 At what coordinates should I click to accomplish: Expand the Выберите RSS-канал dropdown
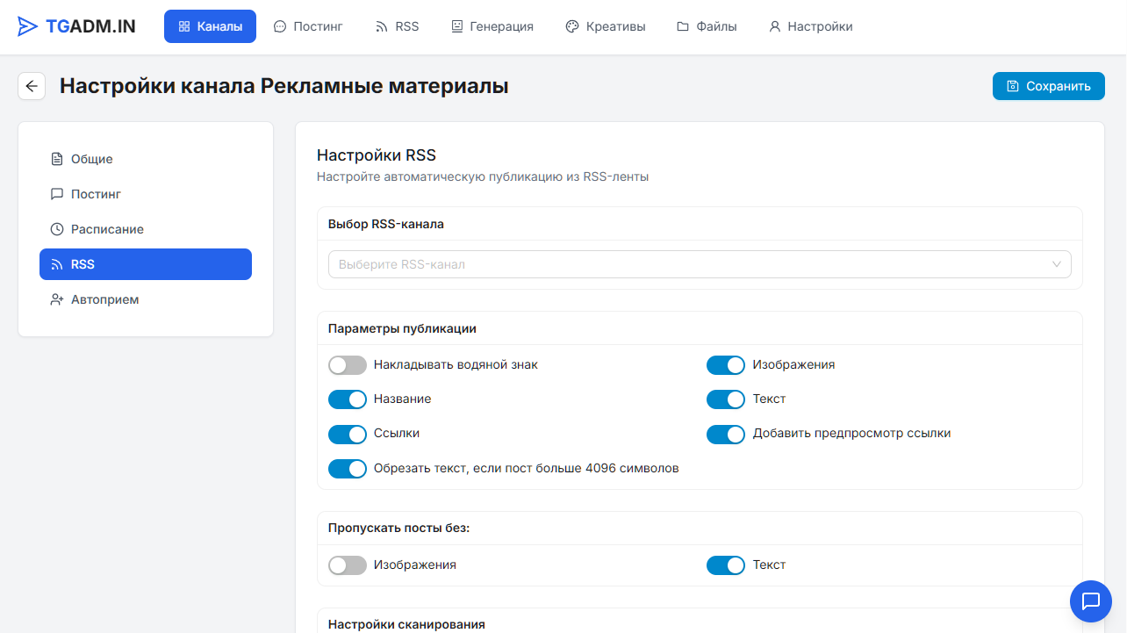685,264
